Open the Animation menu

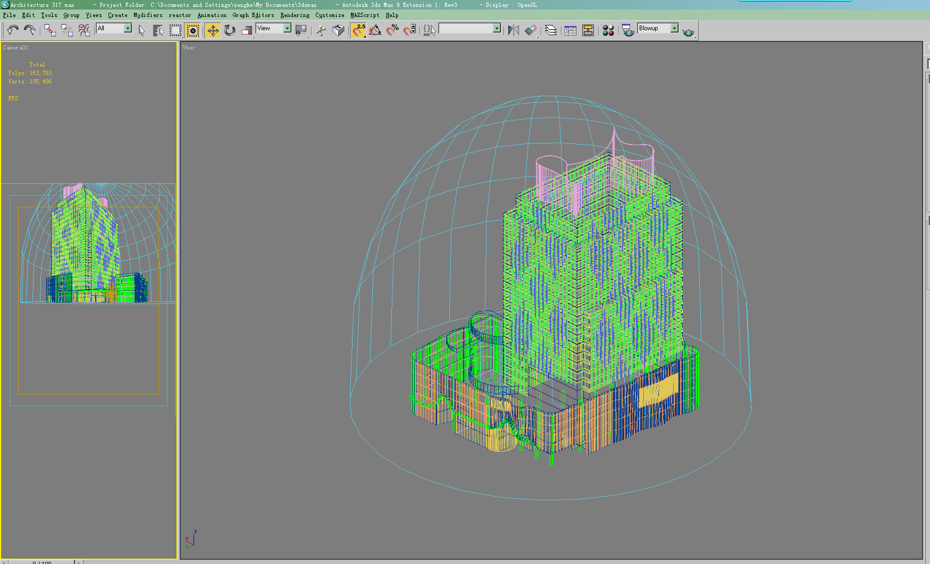(212, 15)
